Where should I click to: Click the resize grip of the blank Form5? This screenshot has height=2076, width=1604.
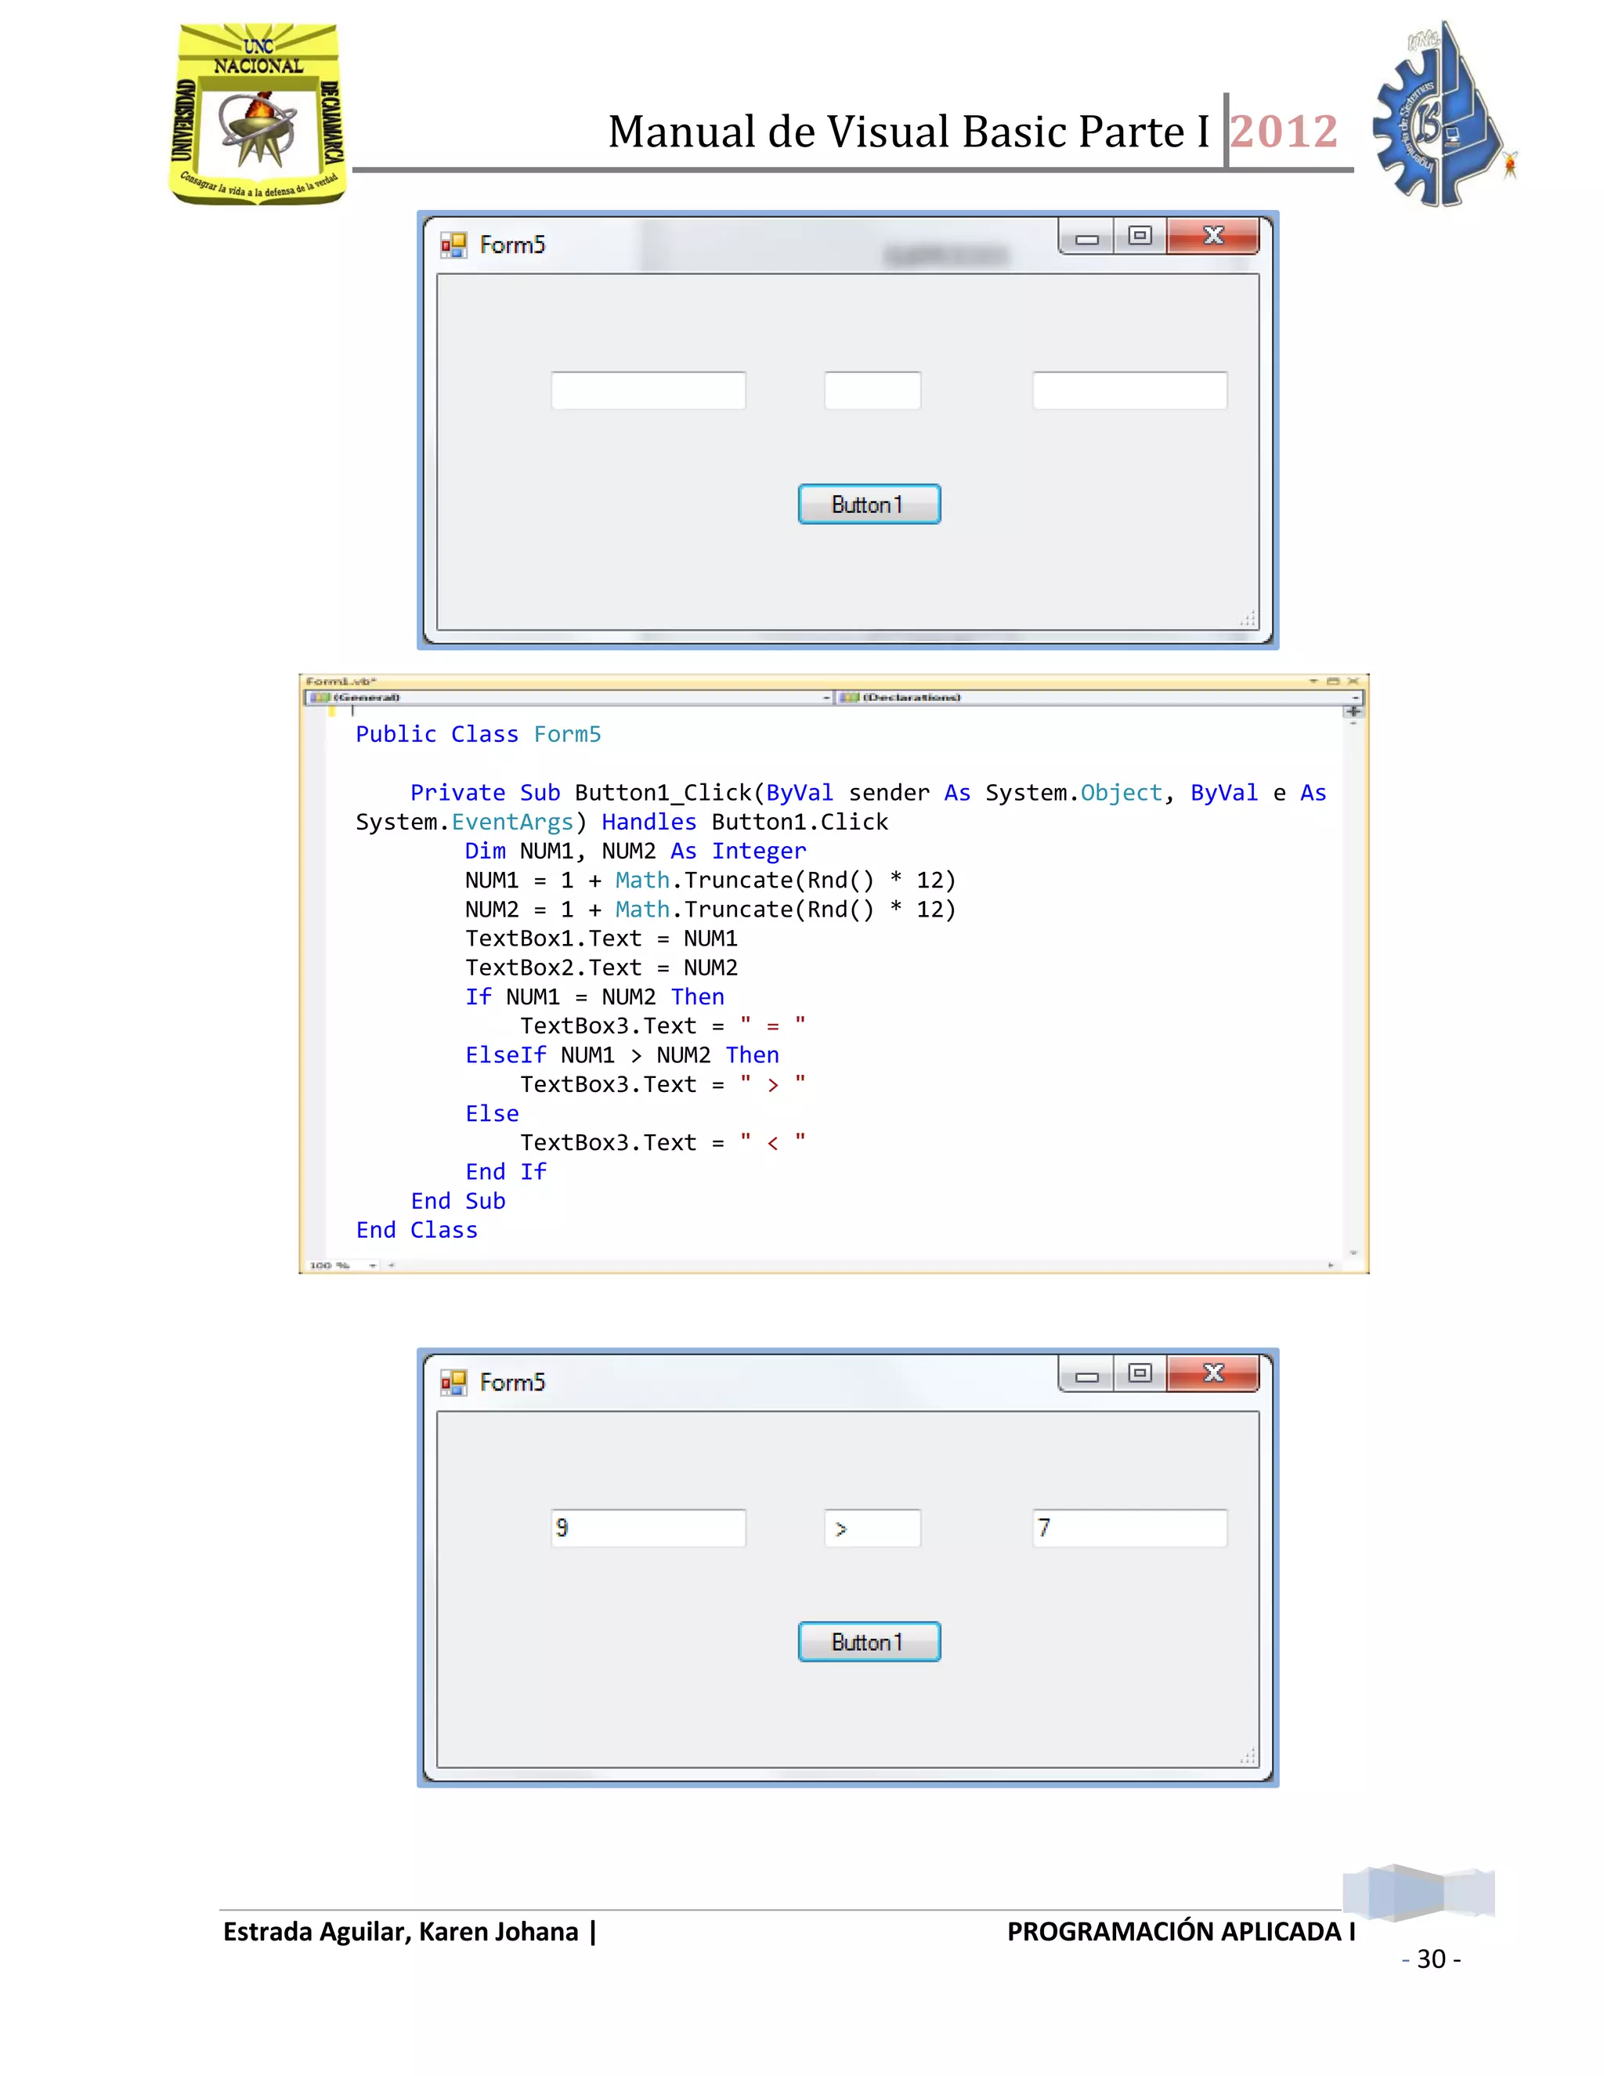(x=1248, y=619)
